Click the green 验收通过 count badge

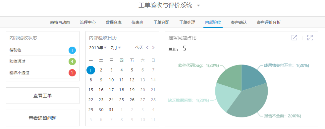click(72, 62)
